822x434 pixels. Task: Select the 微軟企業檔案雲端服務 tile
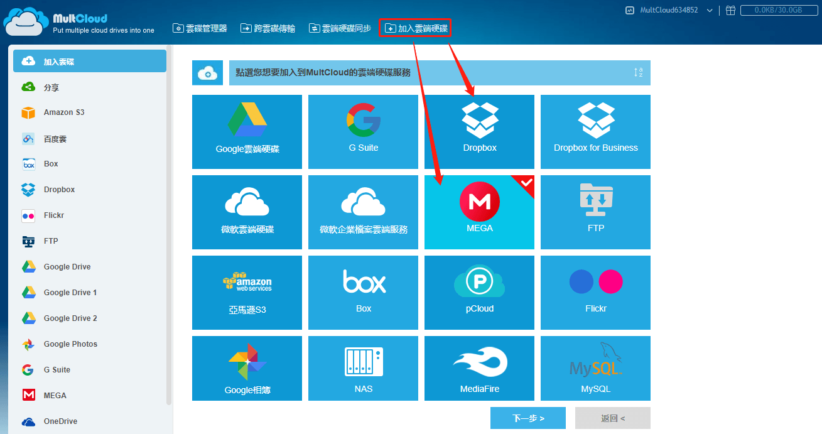coord(363,212)
